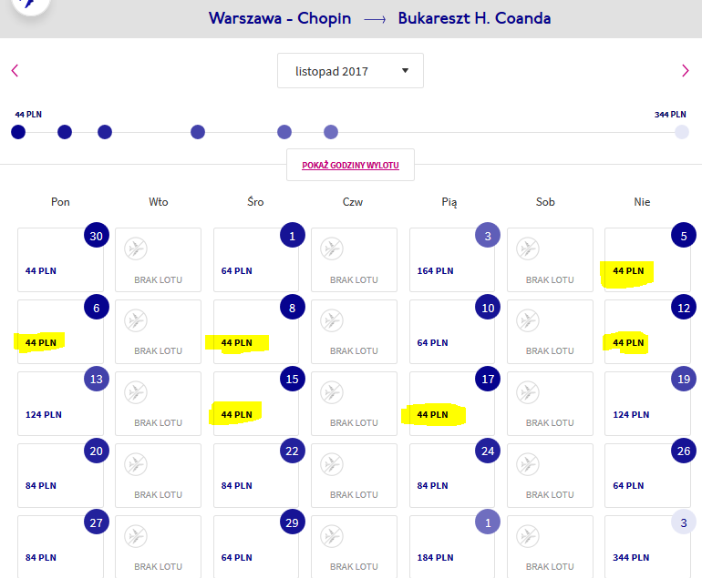Image resolution: width=702 pixels, height=578 pixels.
Task: Select November 3 flight for 164 PLN
Action: 452,259
